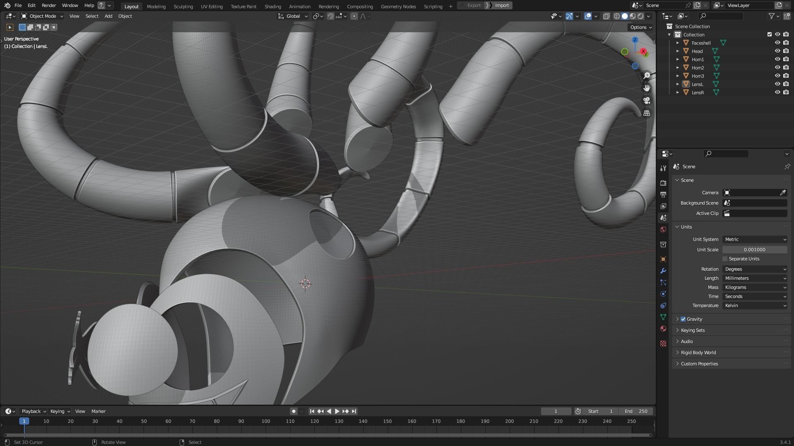This screenshot has width=794, height=446.
Task: Open the Output properties tab
Action: click(x=663, y=194)
